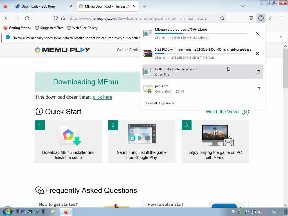
Task: Click MEmu setup download progress bar
Action: pos(201,34)
